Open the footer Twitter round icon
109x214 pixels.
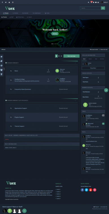[x=86, y=190]
